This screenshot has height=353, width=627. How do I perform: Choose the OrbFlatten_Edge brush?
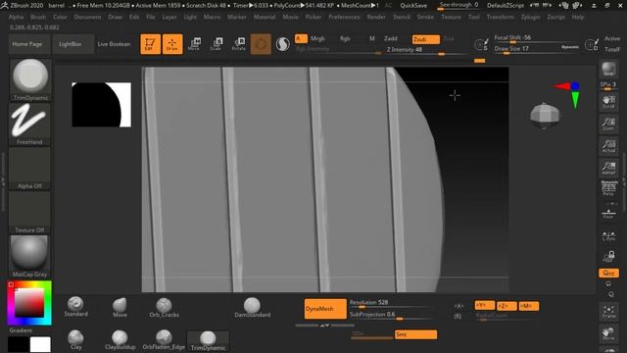tap(164, 340)
